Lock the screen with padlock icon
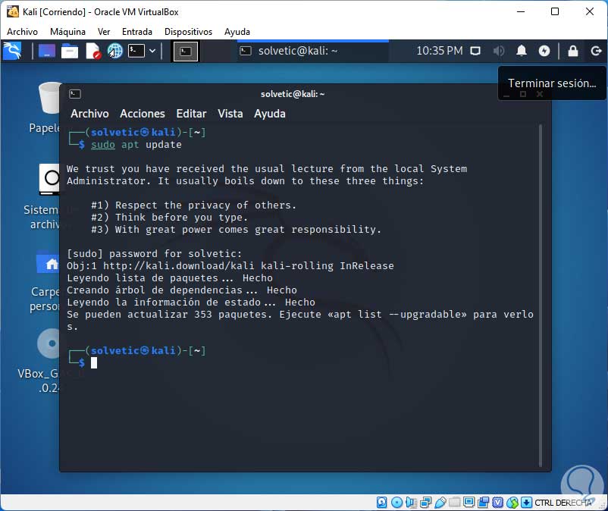 tap(572, 51)
